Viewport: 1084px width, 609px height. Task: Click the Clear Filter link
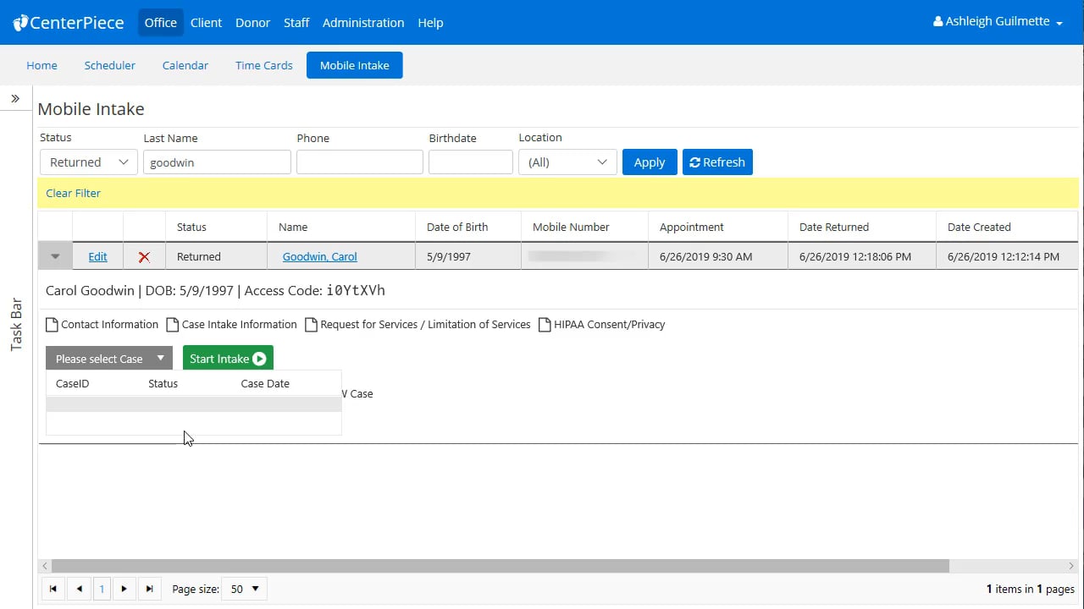click(x=73, y=193)
